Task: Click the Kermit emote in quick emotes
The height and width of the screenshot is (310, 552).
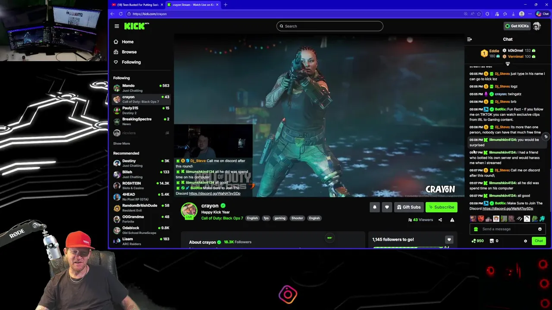Action: pos(504,219)
